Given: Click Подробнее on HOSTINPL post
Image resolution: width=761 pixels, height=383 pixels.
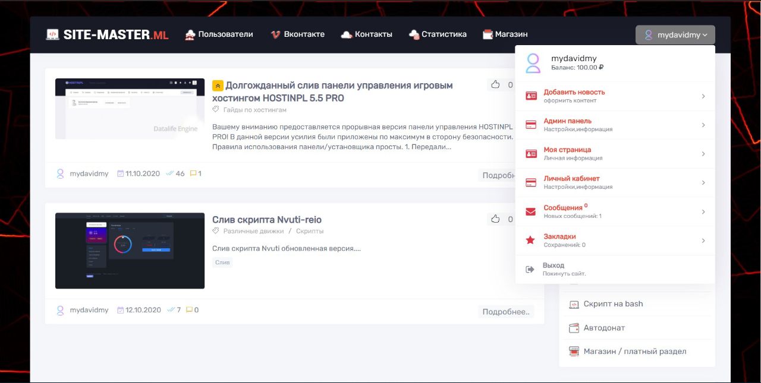Looking at the screenshot, I should point(497,175).
